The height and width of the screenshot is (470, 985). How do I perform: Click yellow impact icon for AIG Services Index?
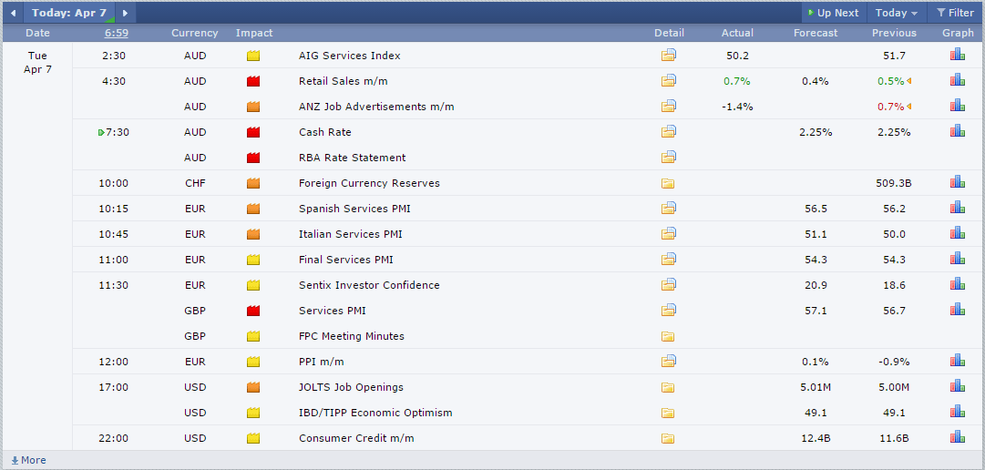[x=253, y=56]
